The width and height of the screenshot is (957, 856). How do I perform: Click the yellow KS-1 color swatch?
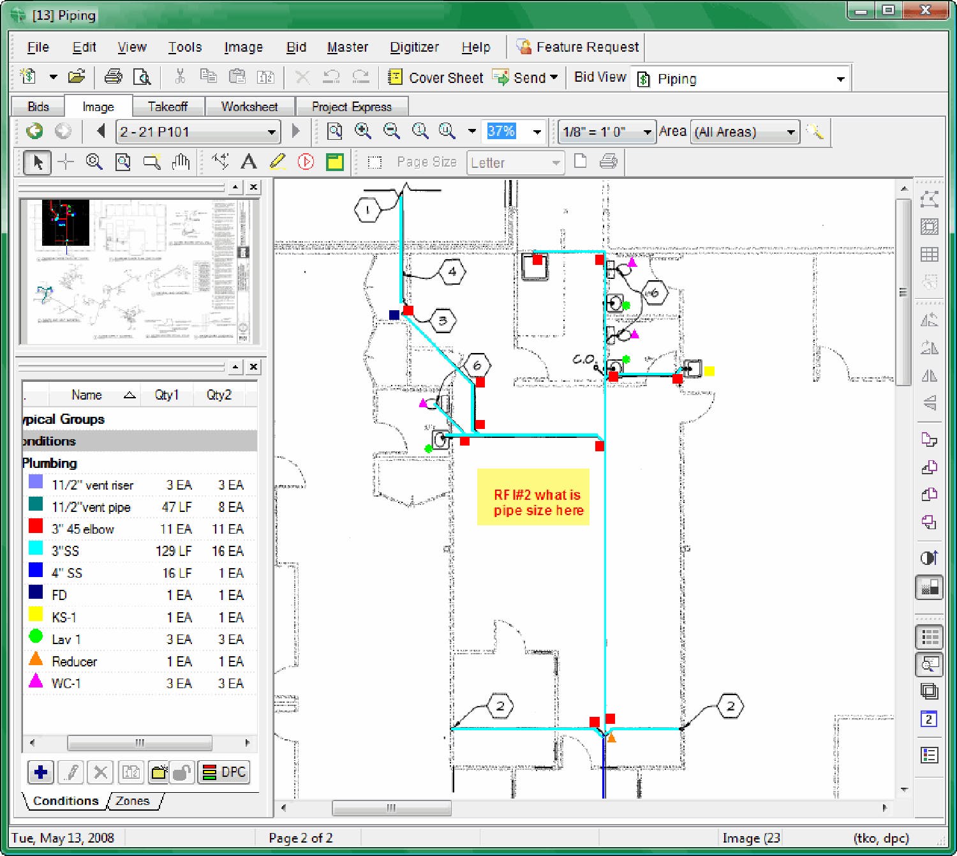coord(36,615)
